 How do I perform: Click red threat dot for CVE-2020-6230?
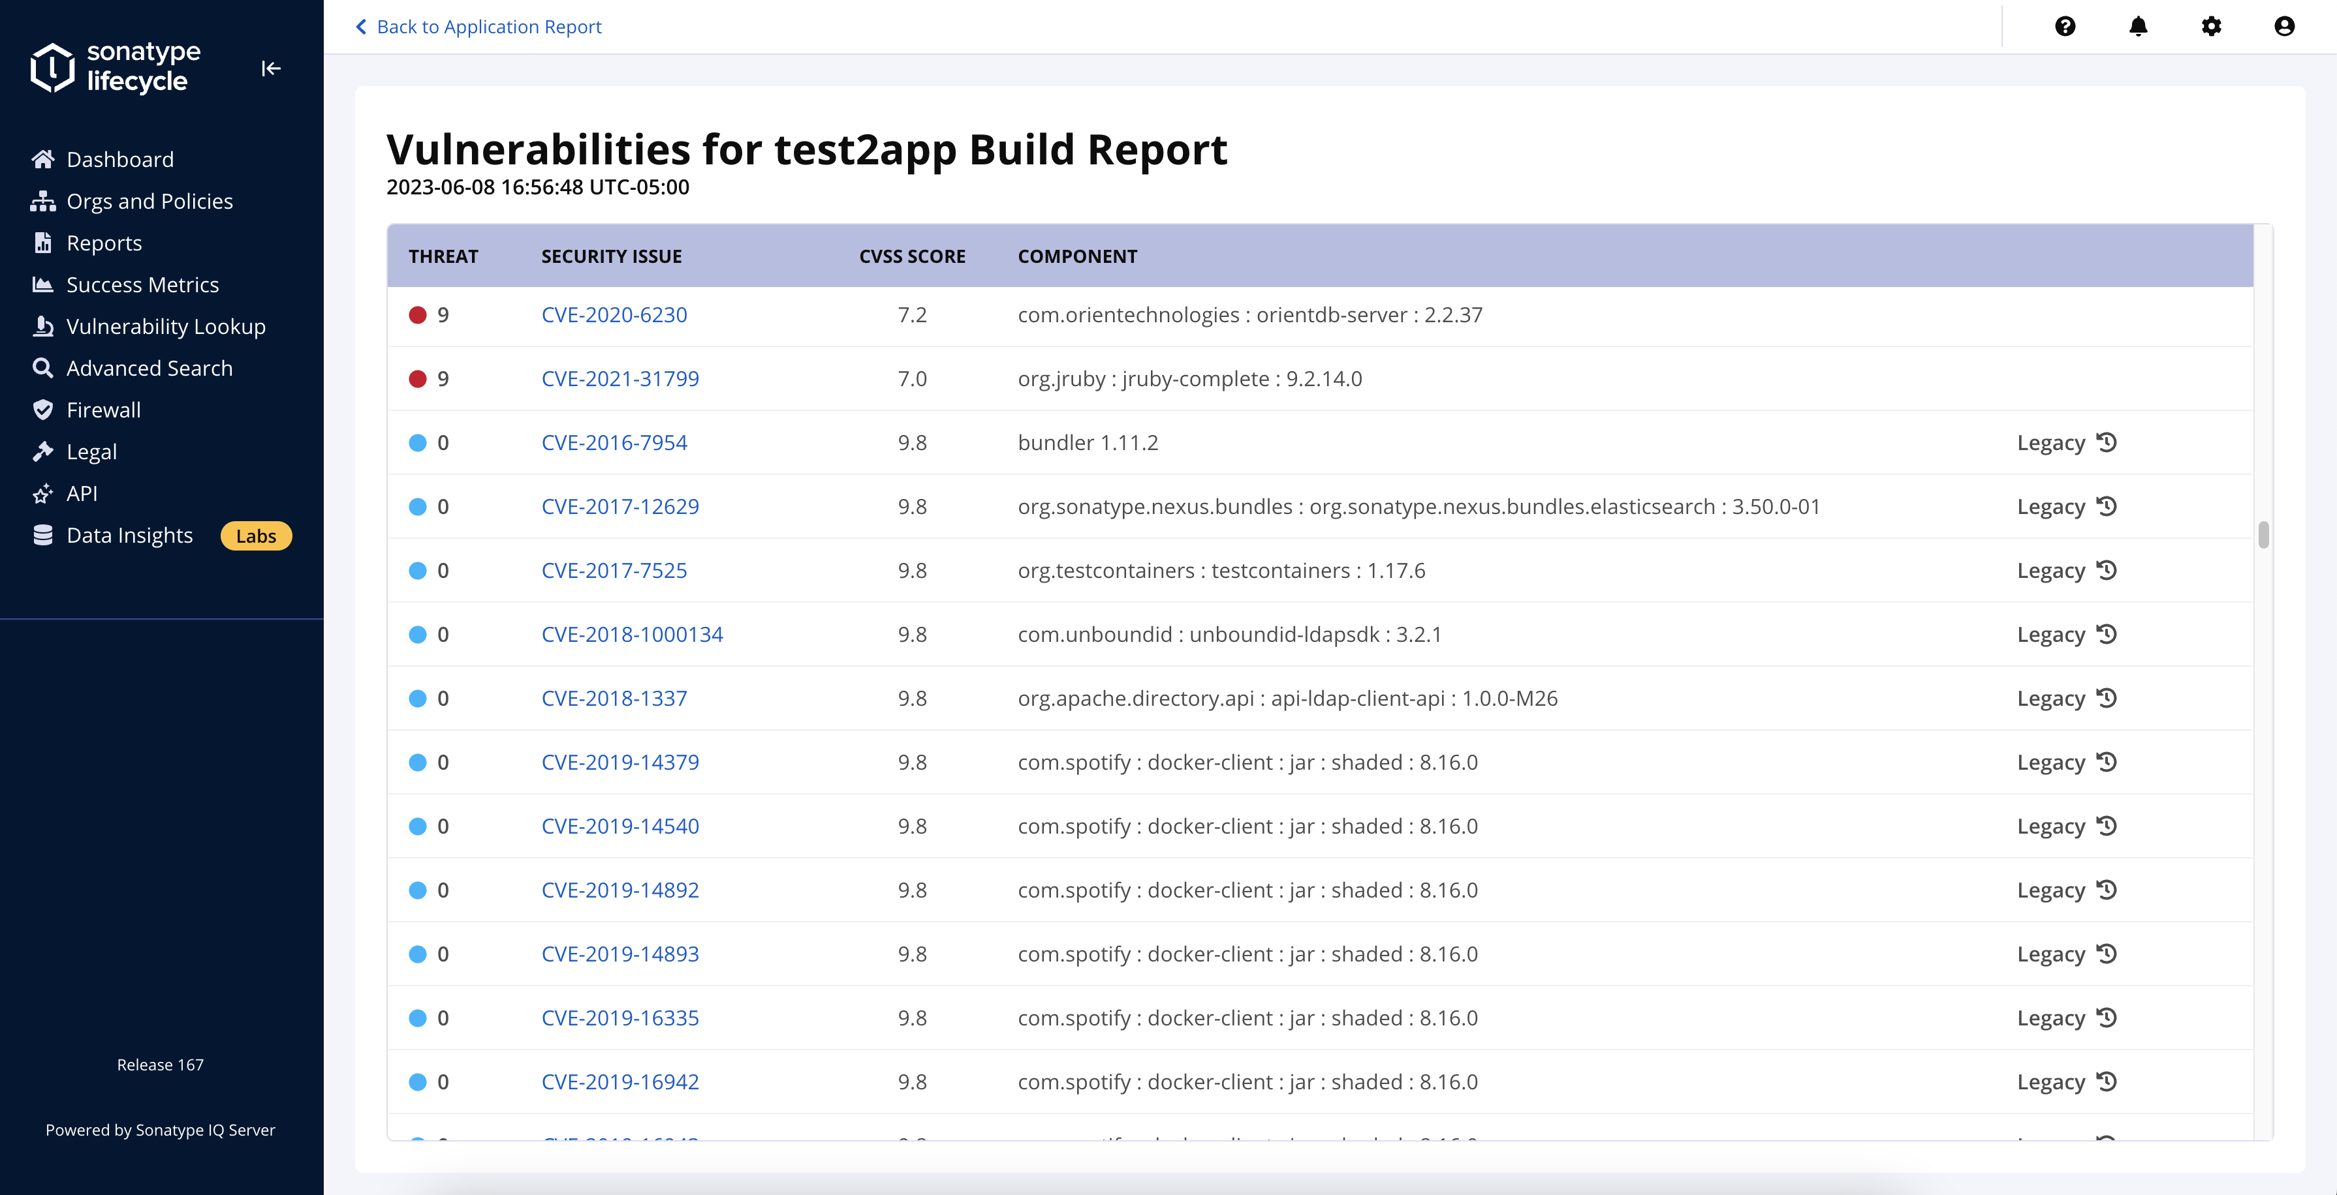click(417, 314)
